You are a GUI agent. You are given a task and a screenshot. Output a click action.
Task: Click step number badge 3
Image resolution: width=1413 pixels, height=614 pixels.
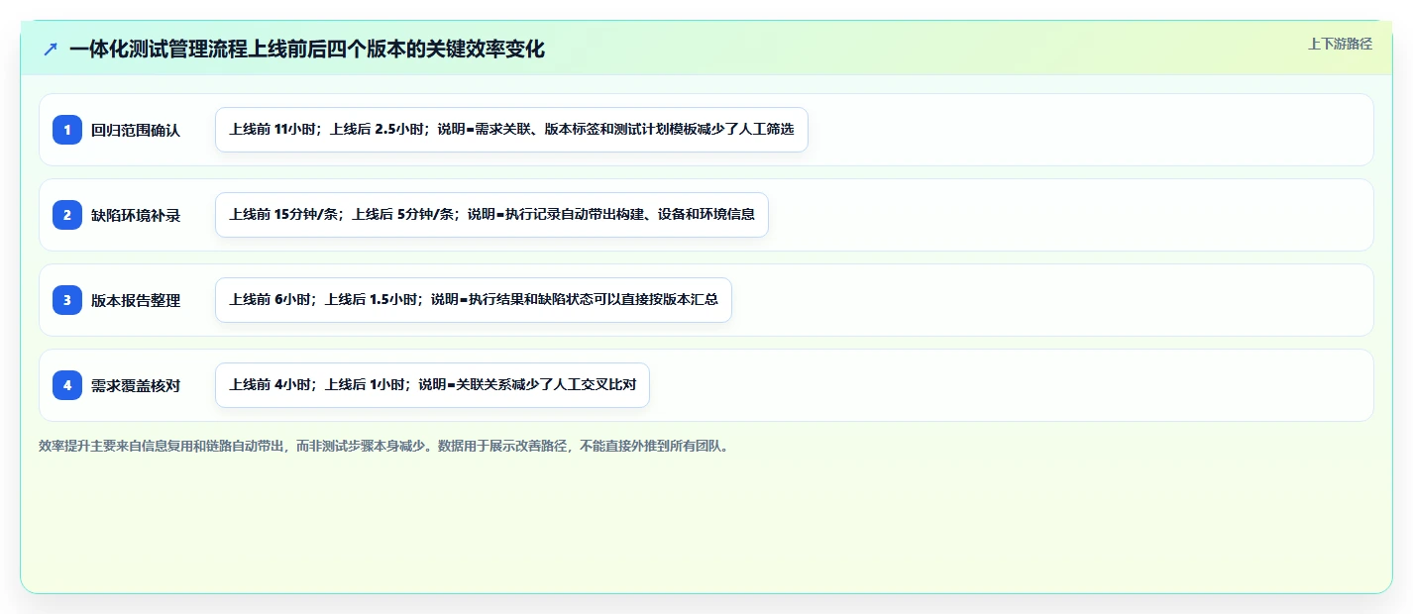click(x=67, y=300)
